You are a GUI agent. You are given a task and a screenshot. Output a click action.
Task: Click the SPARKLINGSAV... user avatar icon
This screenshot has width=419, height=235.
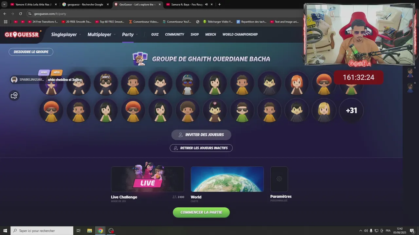click(x=14, y=80)
